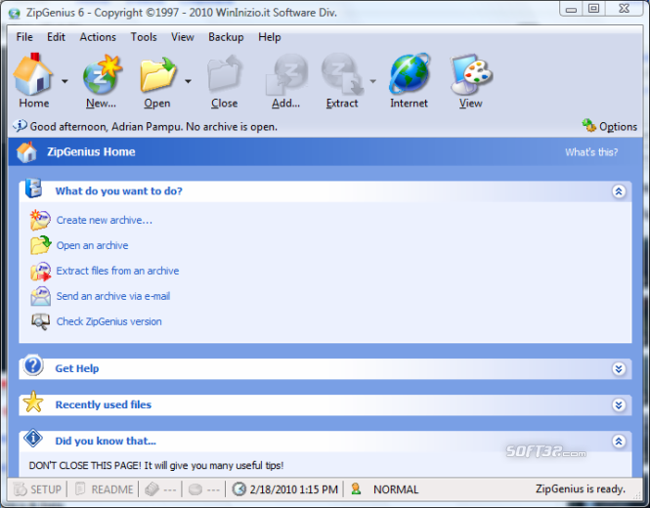This screenshot has height=508, width=650.
Task: Click the NORMAL status bar text
Action: [x=396, y=489]
